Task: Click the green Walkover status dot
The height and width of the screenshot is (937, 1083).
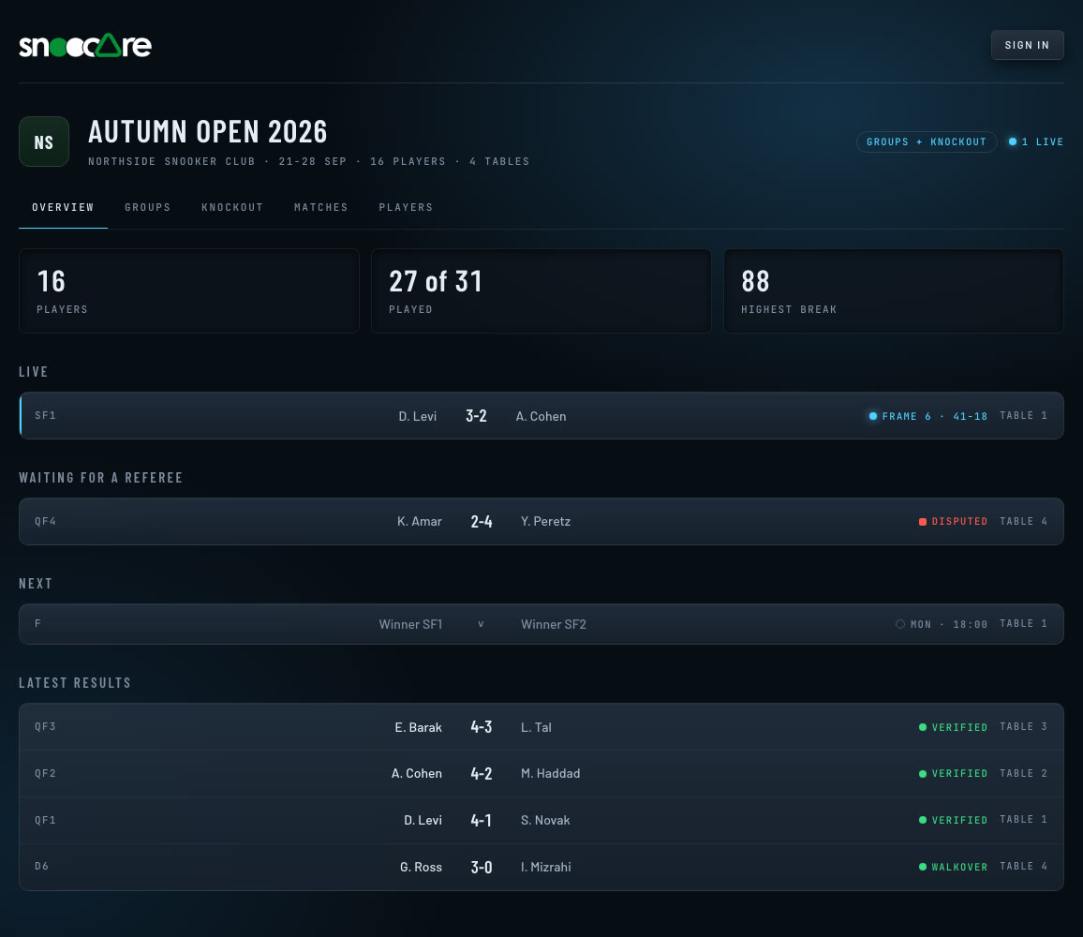Action: click(923, 867)
